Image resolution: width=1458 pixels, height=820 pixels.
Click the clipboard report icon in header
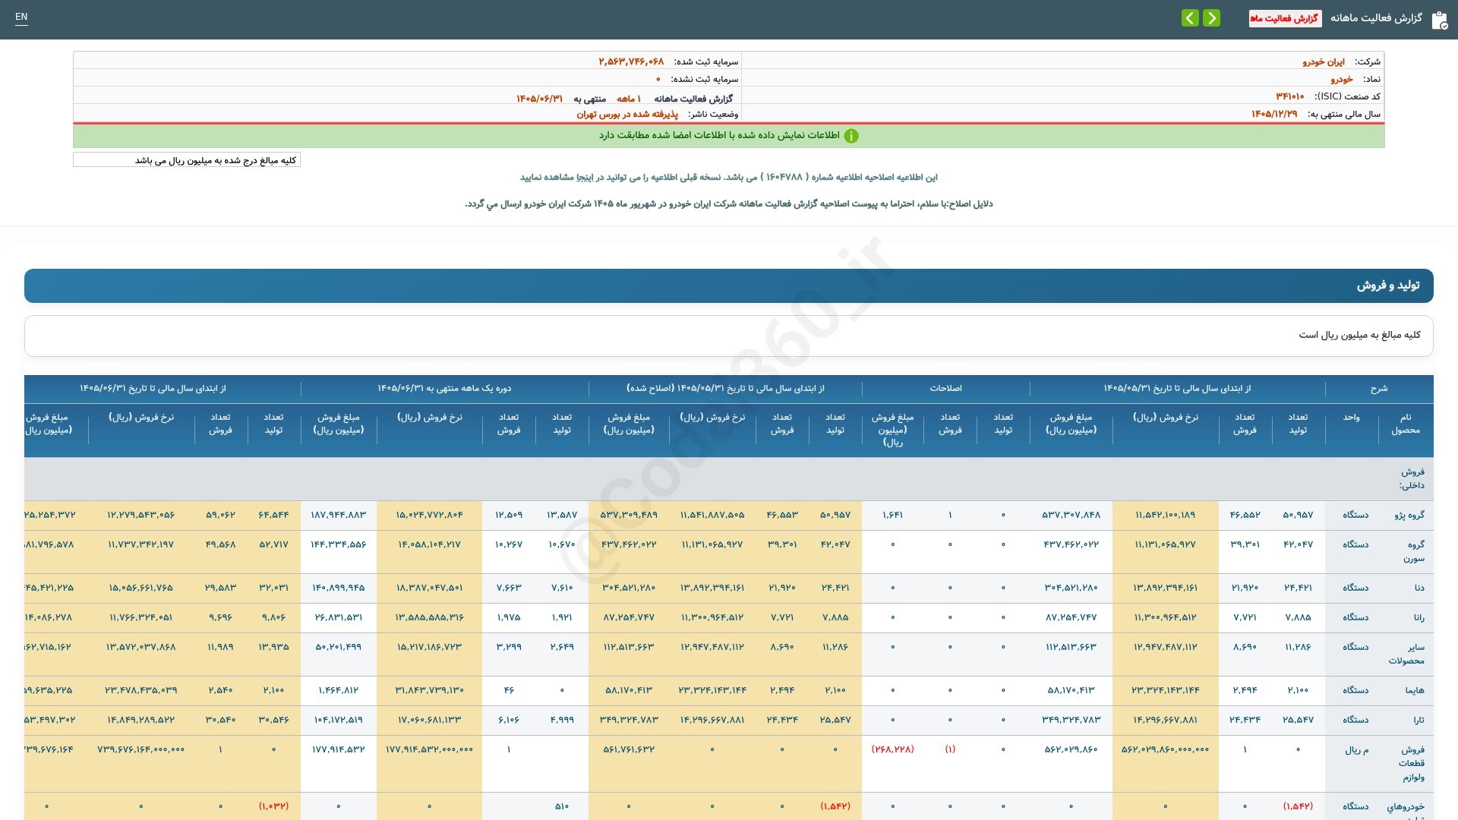pos(1439,20)
